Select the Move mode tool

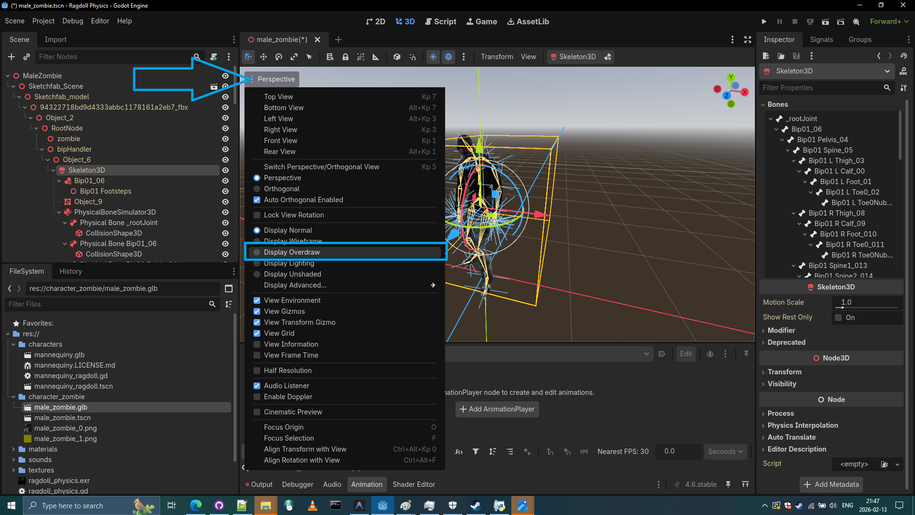(x=264, y=57)
